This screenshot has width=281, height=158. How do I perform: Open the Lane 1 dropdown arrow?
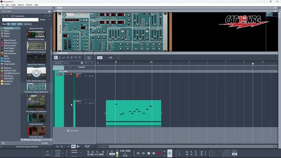pos(86,76)
